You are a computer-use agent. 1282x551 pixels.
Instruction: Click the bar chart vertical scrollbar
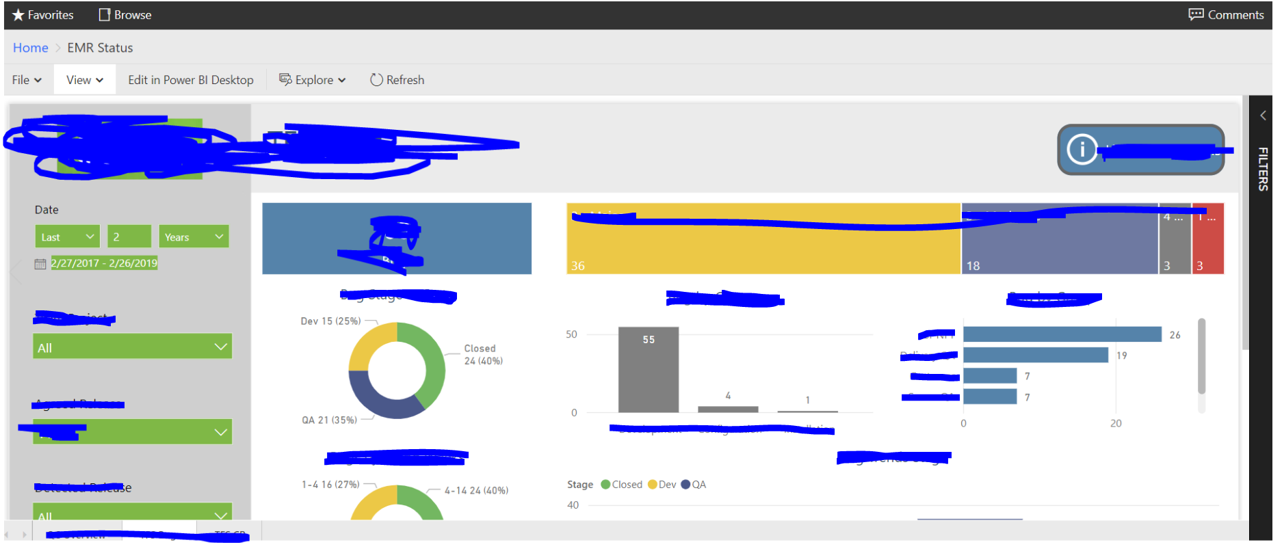tap(1201, 356)
